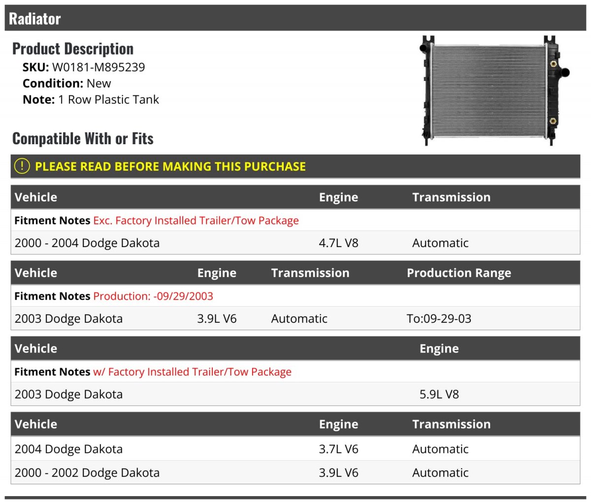Select the 2004 Dodge Dakota vehicle row
This screenshot has height=504, width=591.
pos(68,449)
